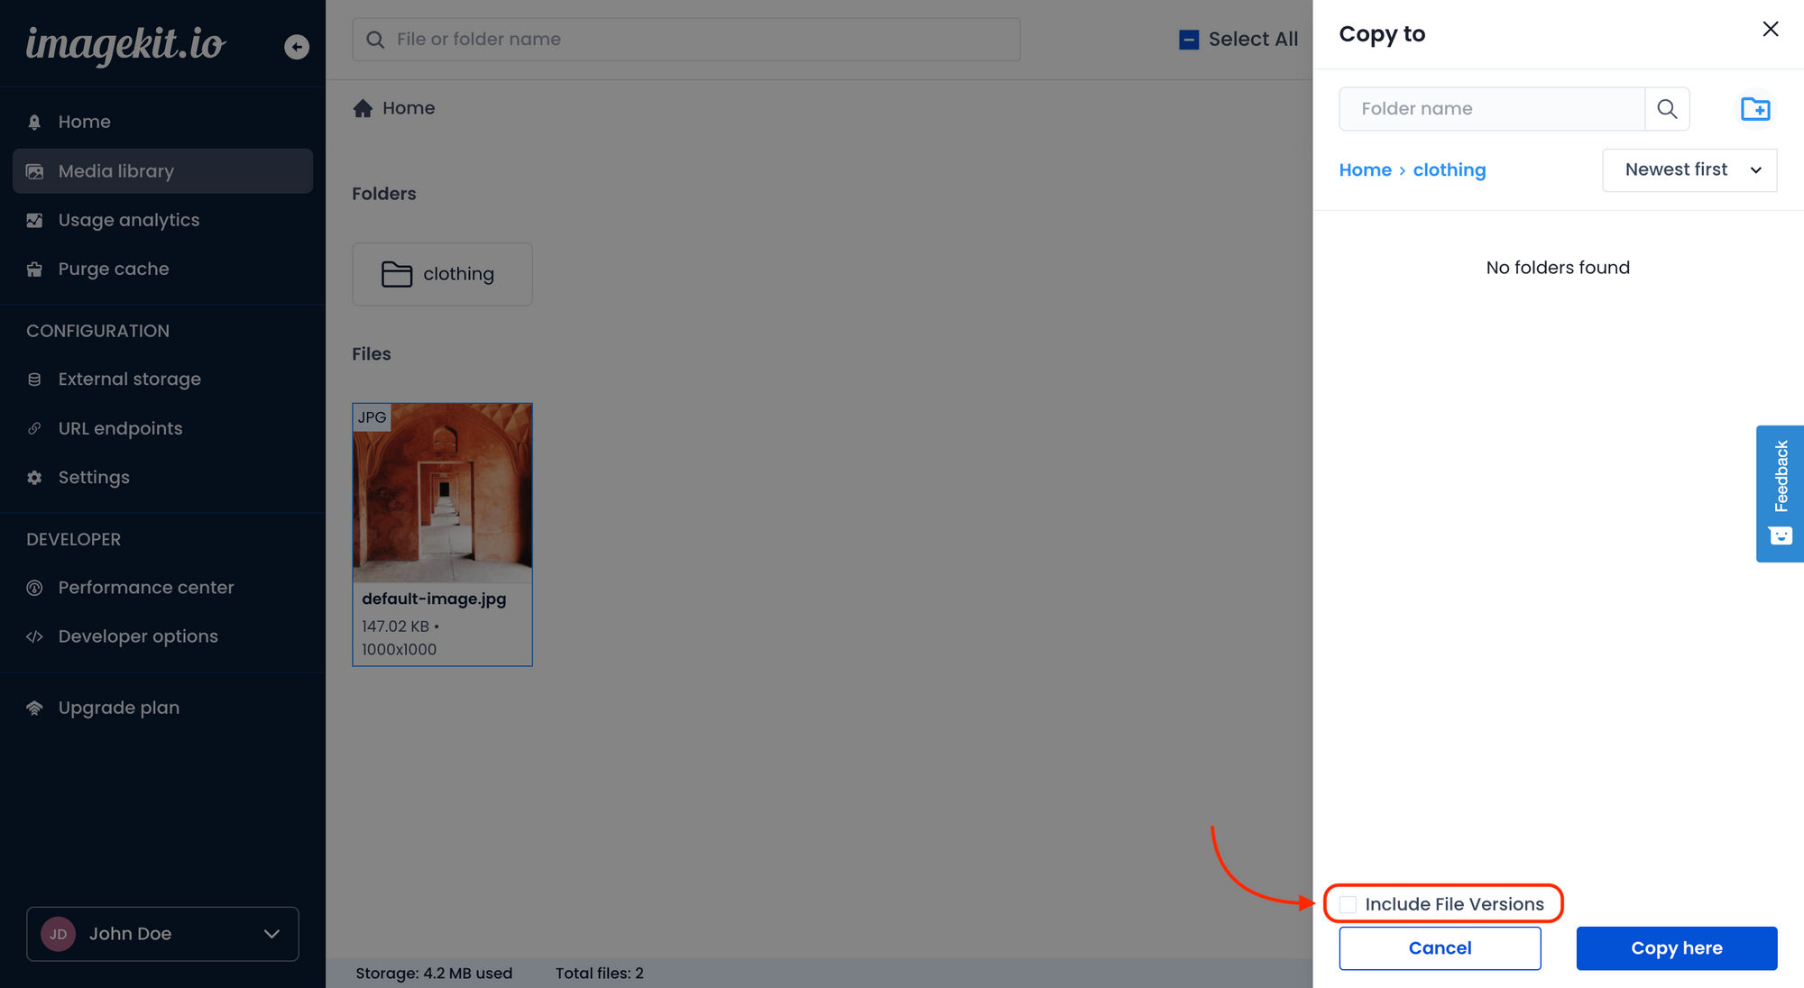Click the Media library picture icon

34,171
